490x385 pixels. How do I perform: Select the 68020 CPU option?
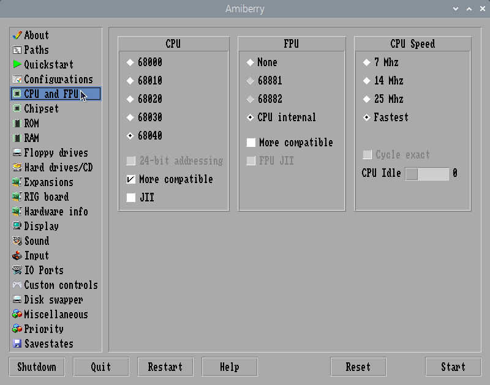click(144, 99)
